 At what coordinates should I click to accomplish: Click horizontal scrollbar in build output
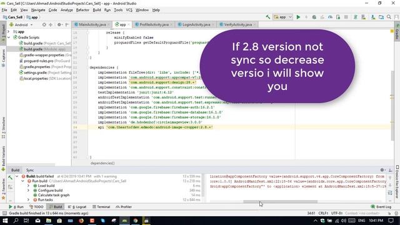[281, 201]
